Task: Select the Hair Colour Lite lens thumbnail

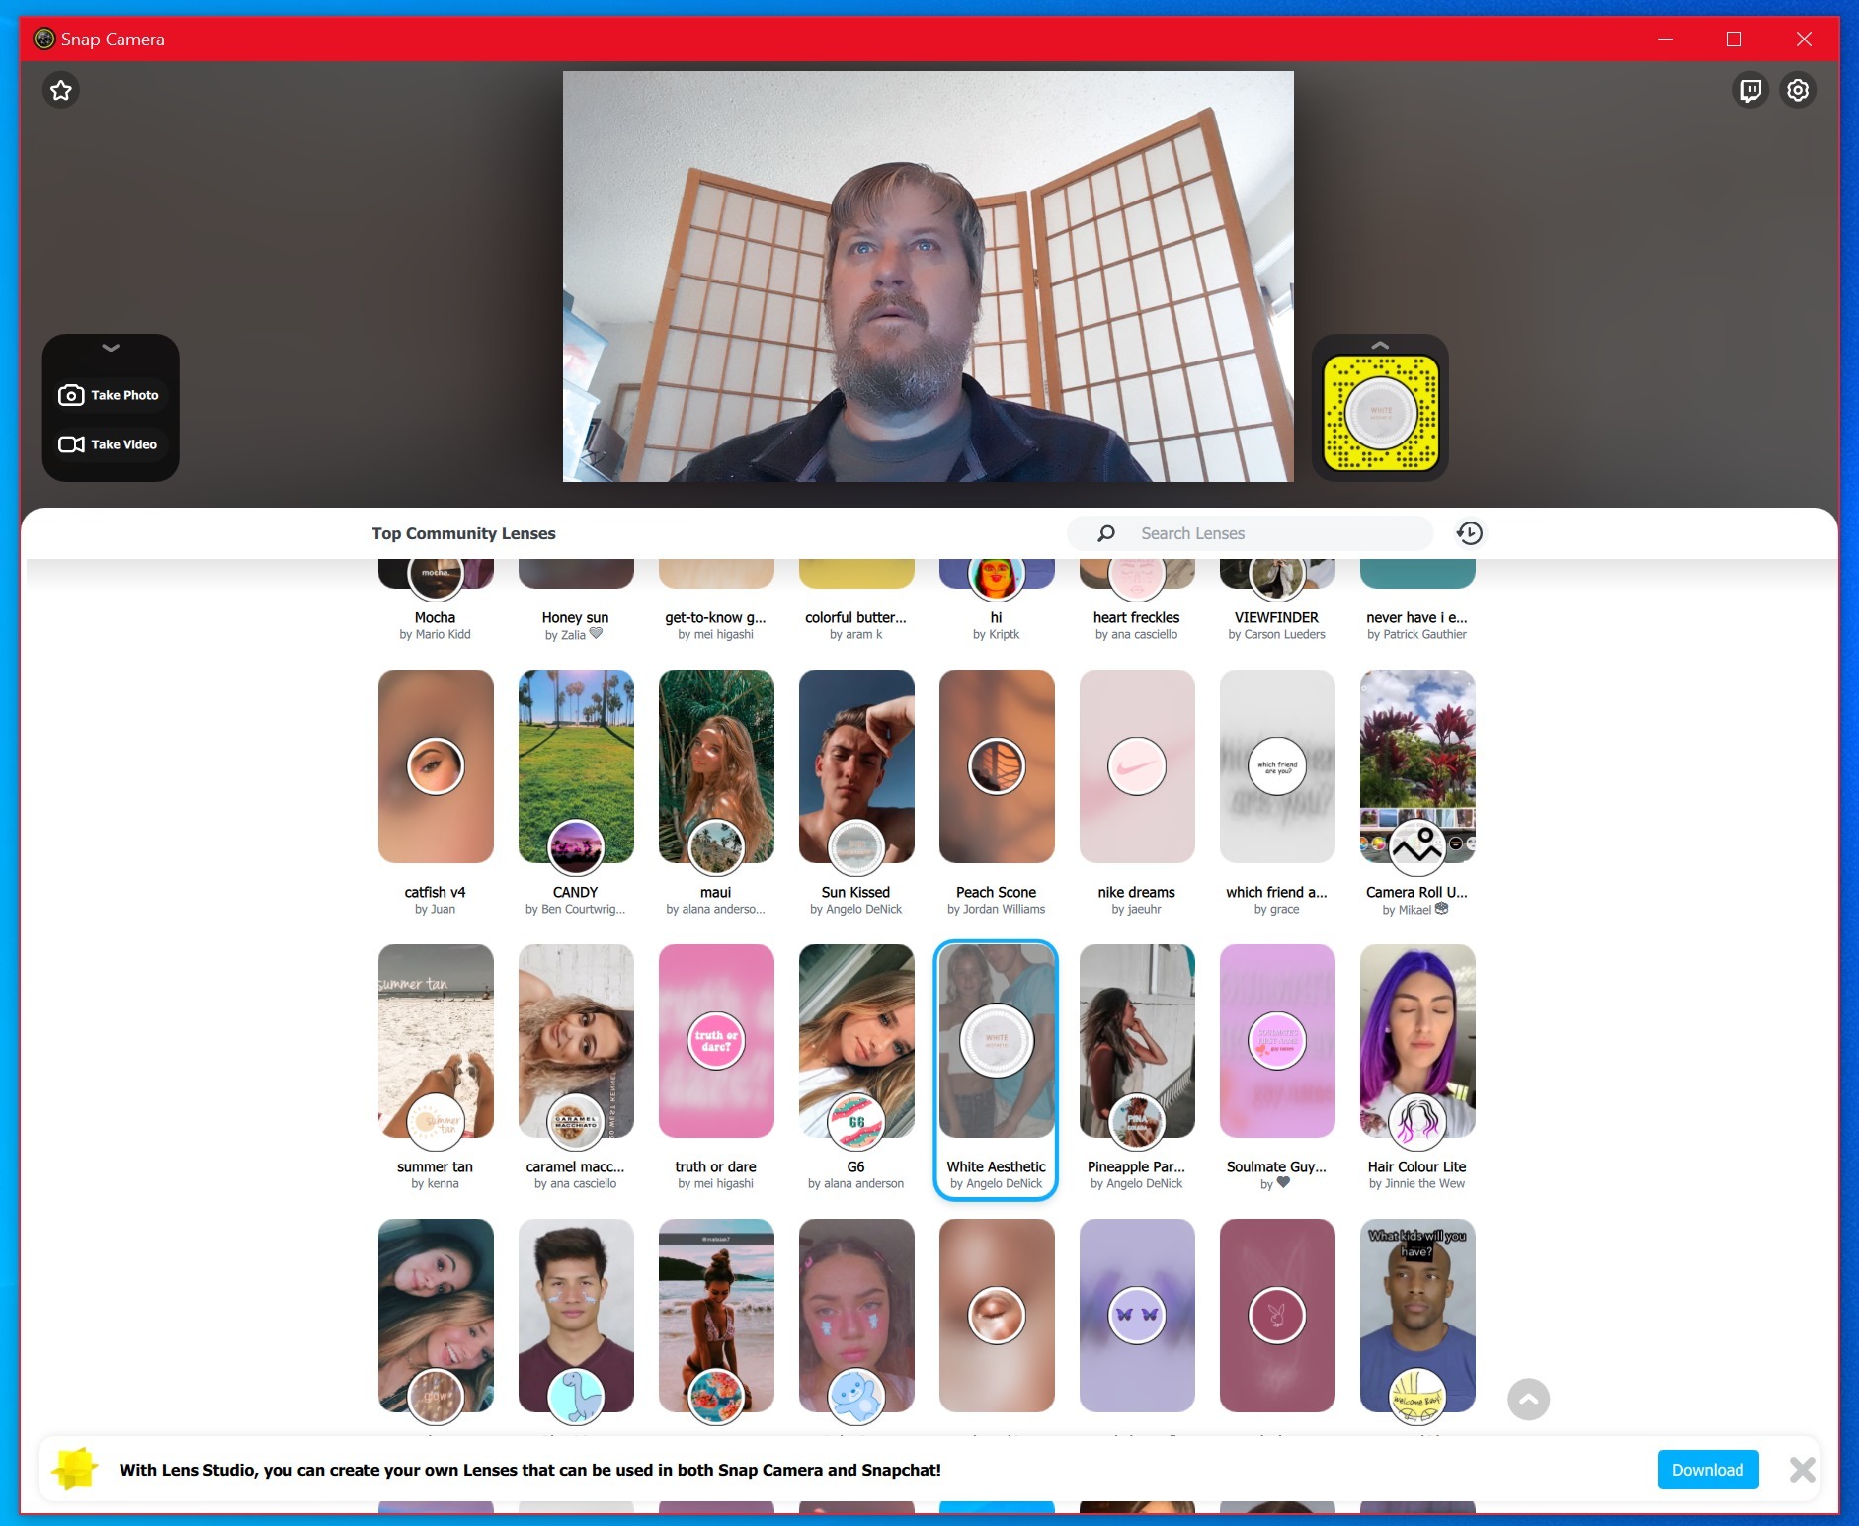Action: tap(1417, 1041)
